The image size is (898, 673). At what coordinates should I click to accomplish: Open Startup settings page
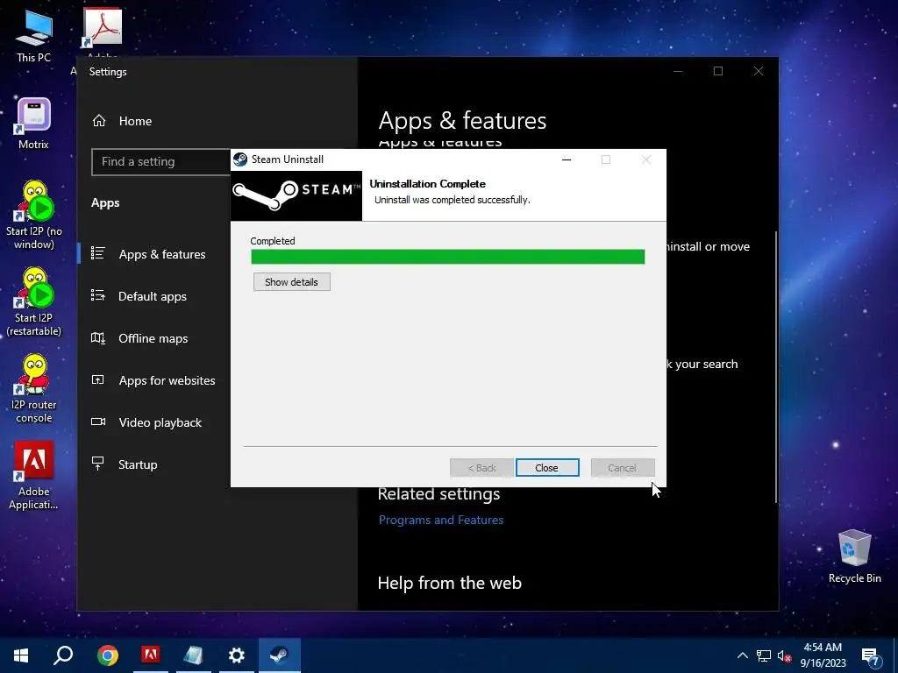coord(138,464)
